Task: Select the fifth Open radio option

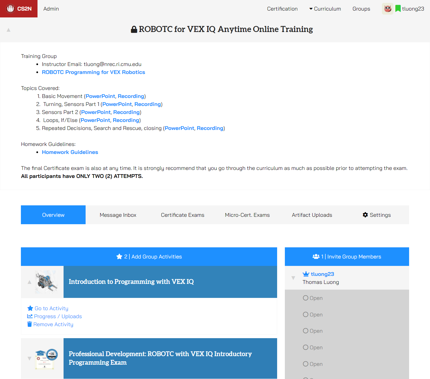Action: [306, 364]
